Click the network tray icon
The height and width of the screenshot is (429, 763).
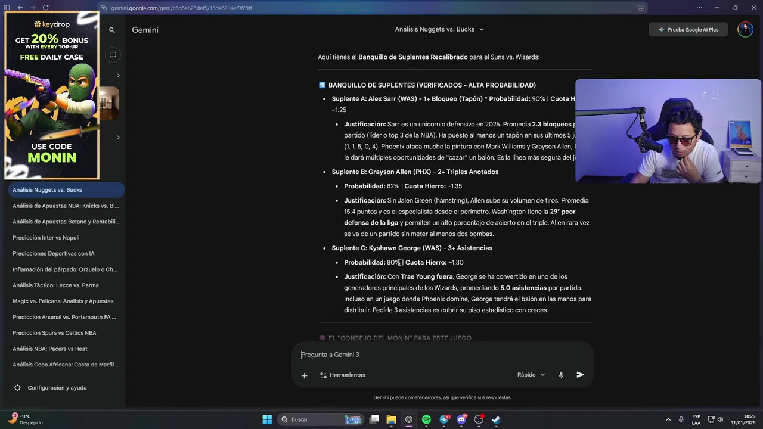tap(711, 419)
